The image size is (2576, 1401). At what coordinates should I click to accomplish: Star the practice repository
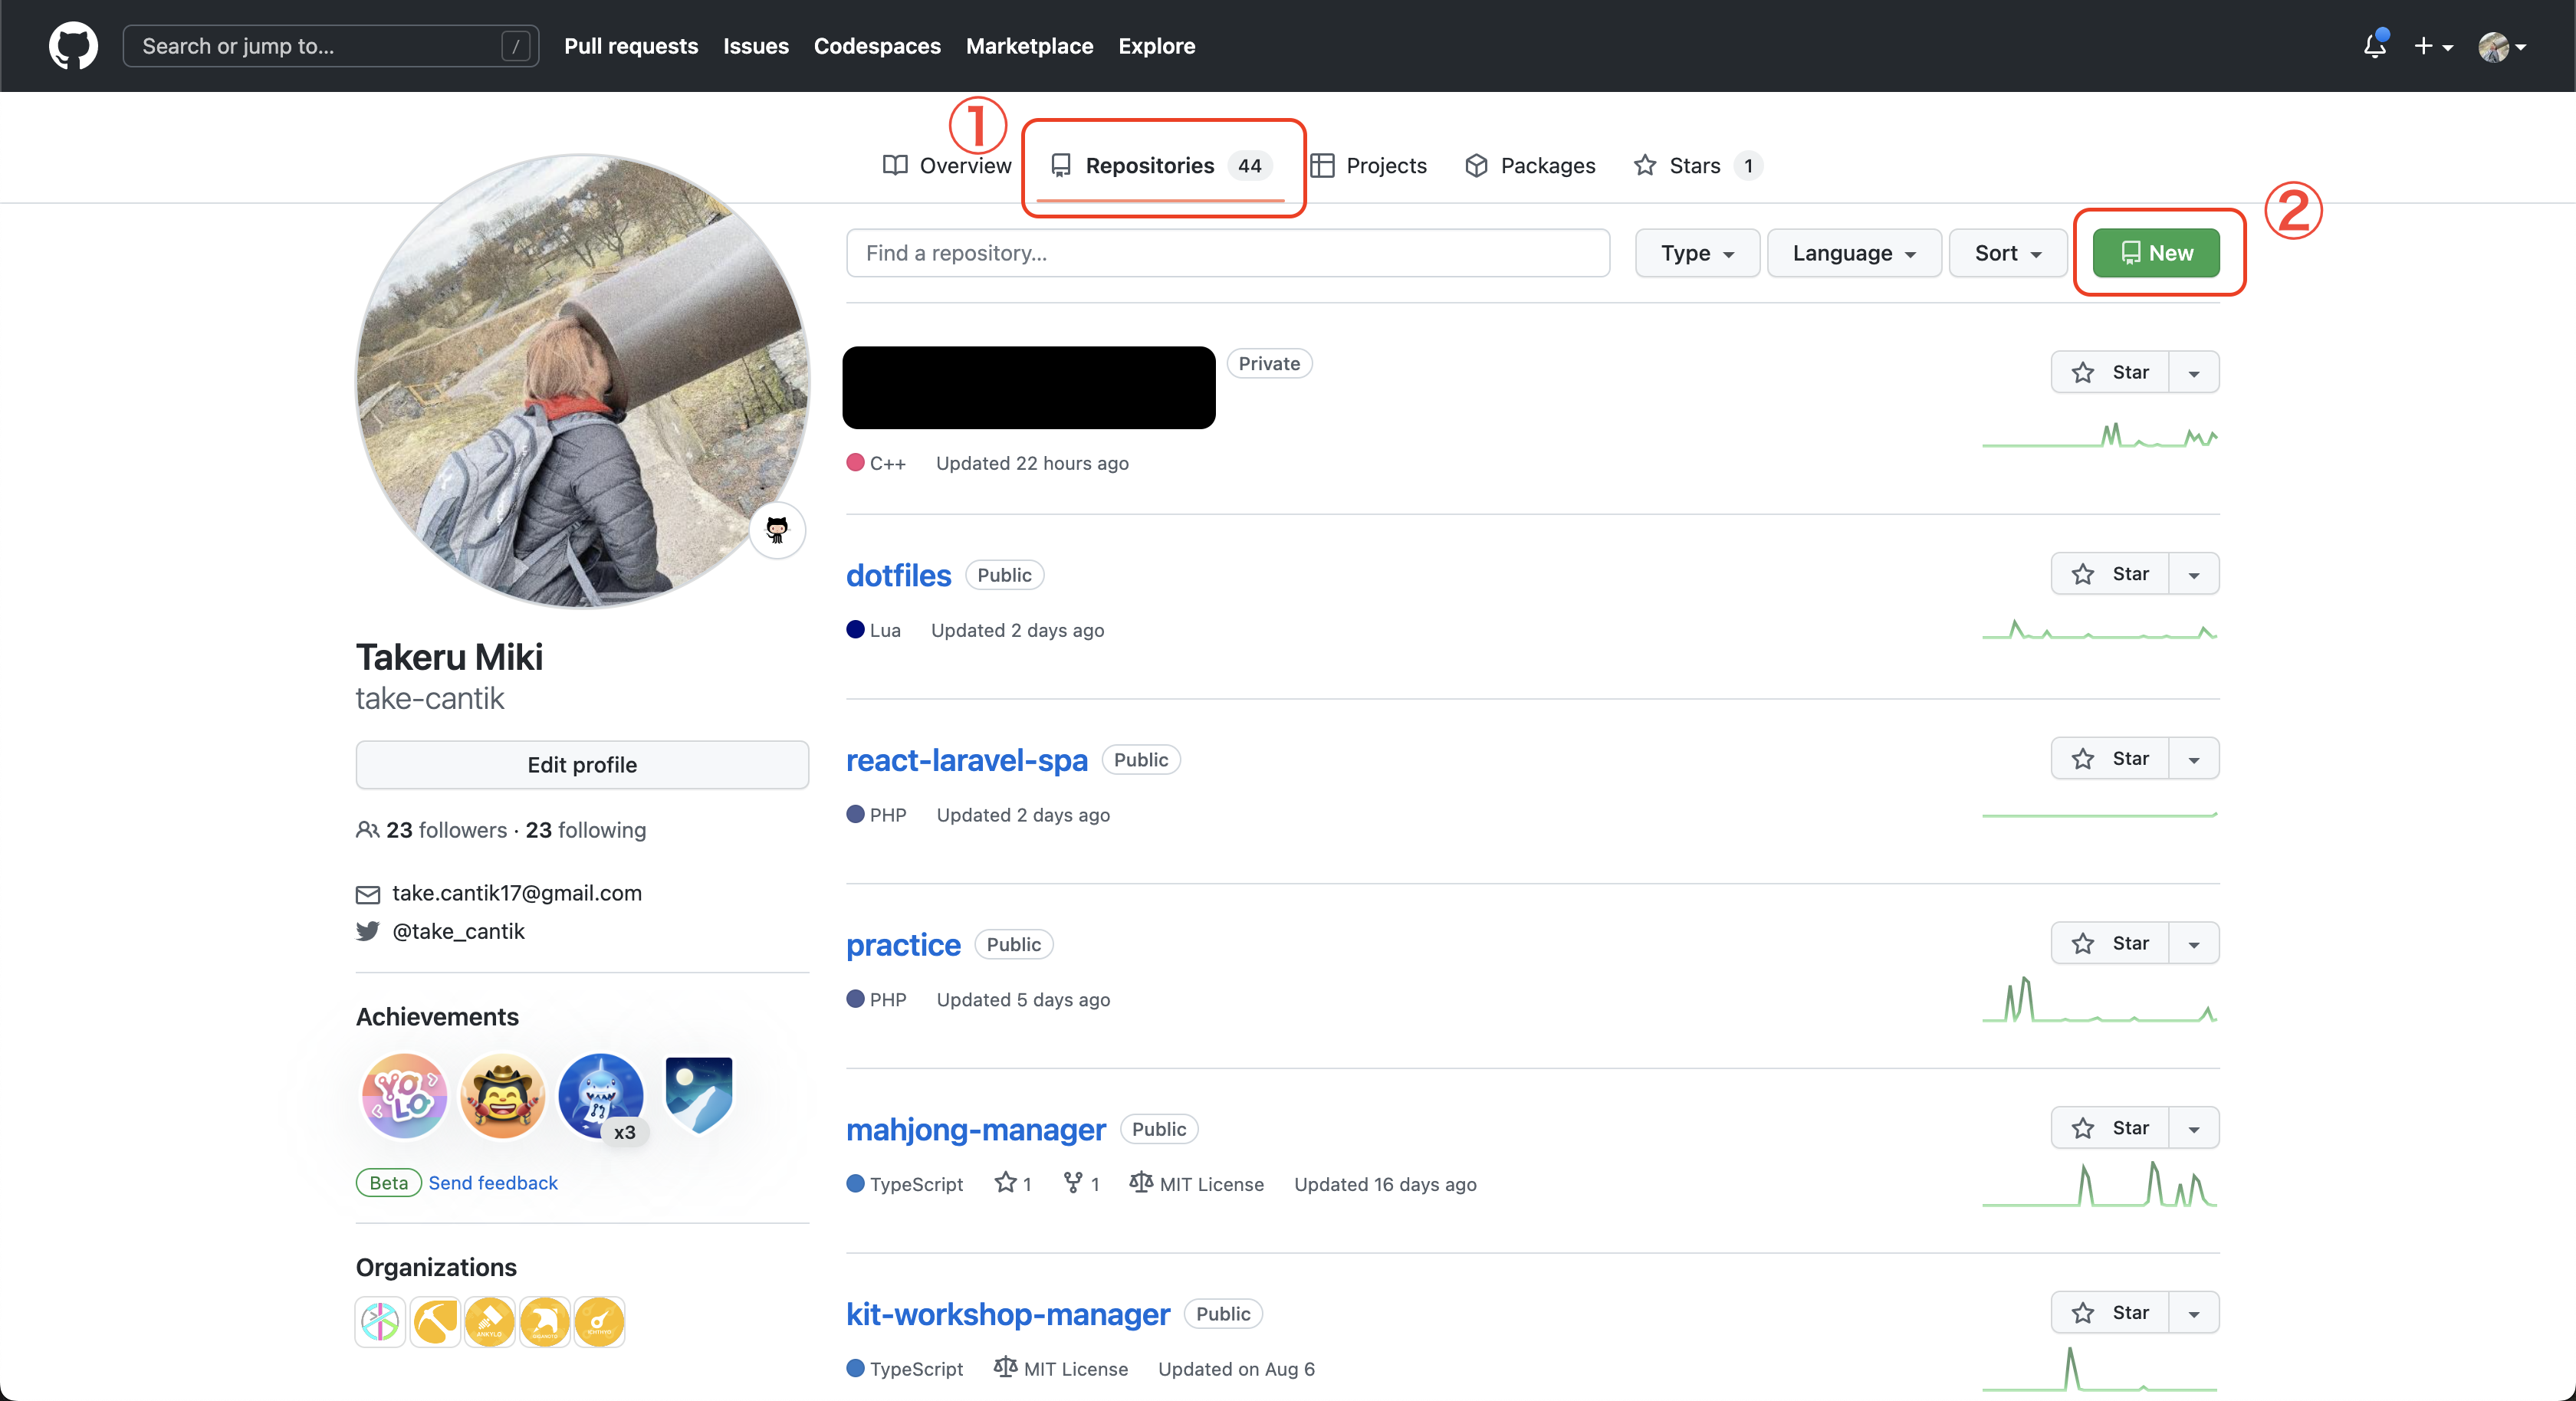pyautogui.click(x=2110, y=943)
